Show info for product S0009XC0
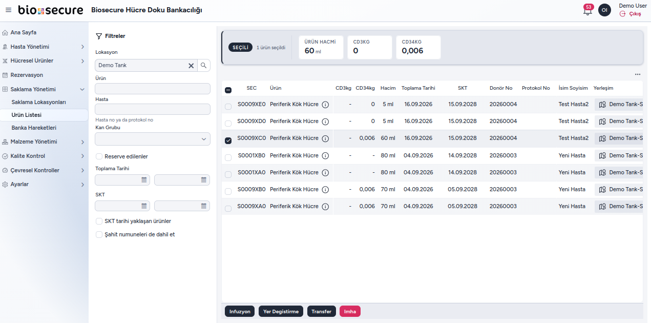This screenshot has height=323, width=651. pyautogui.click(x=325, y=138)
